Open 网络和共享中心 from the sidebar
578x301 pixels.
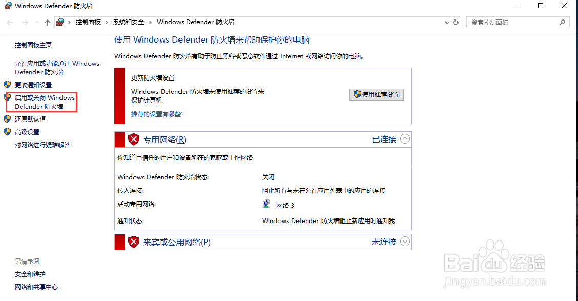[36, 287]
